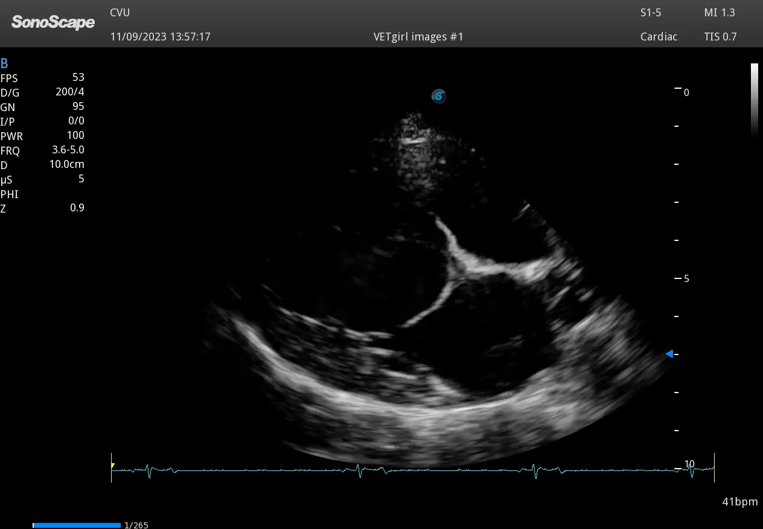Click the probe orientation S marker
The width and height of the screenshot is (763, 529).
click(439, 96)
